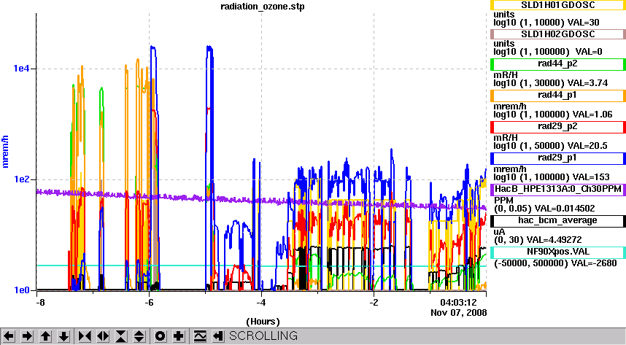The height and width of the screenshot is (345, 626).
Task: Zoom in the time axis horizontally
Action: (x=84, y=336)
